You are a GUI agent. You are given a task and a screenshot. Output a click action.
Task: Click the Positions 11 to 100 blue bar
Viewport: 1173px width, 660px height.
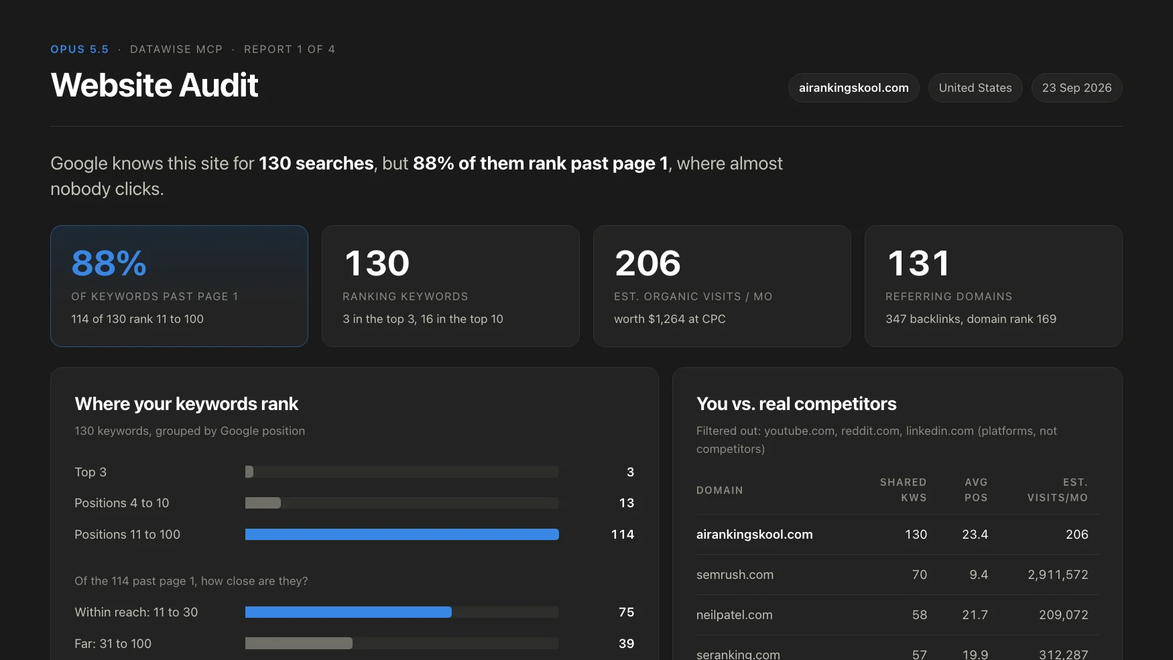pos(402,534)
